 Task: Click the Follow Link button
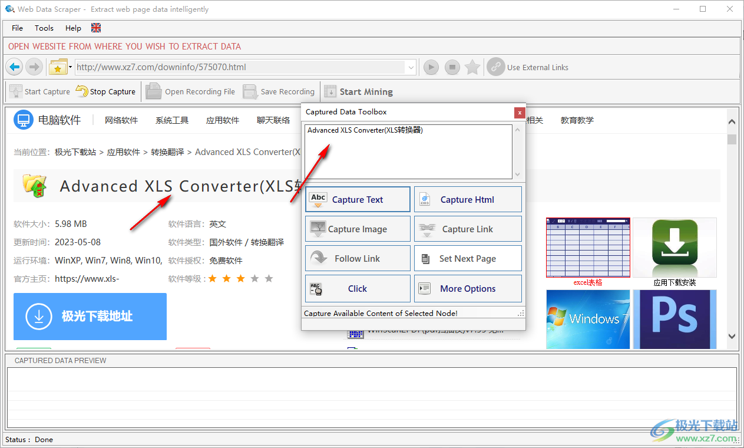click(x=358, y=258)
